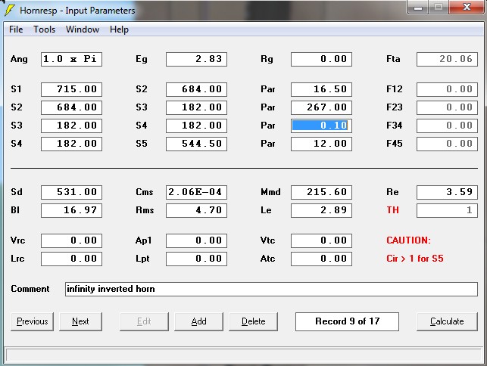Viewport: 487px width, 366px height.
Task: Select the Par field with 16.50
Action: (x=321, y=89)
